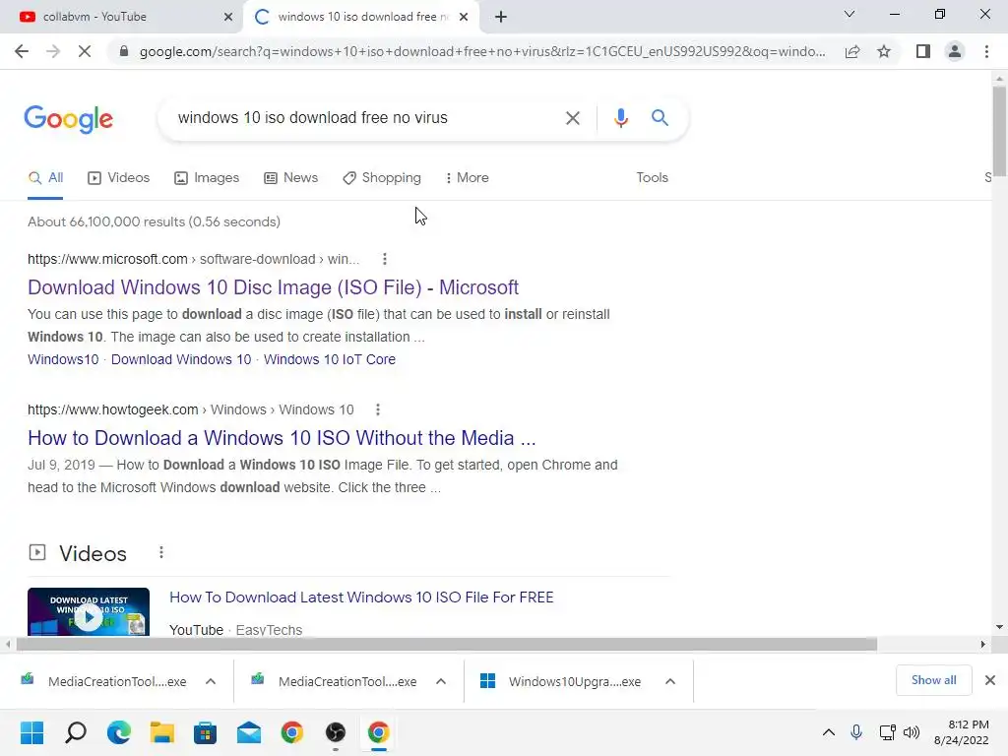Start voice search with microphone

pos(620,118)
